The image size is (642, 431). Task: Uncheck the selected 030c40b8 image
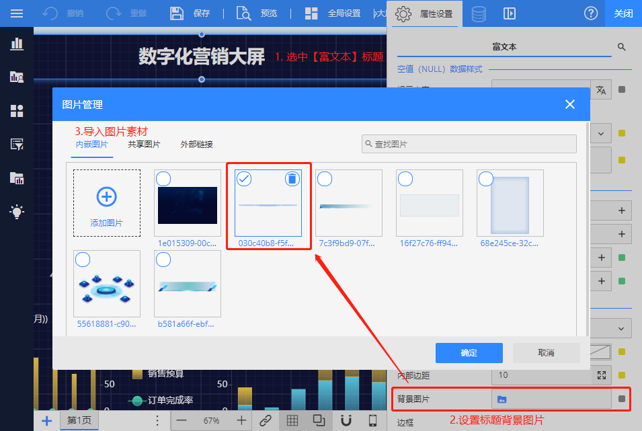click(x=244, y=179)
